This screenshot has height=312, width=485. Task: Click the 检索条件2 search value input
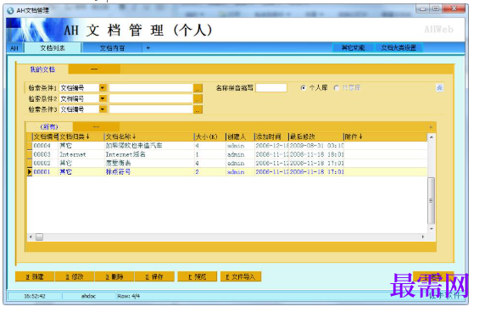[151, 98]
